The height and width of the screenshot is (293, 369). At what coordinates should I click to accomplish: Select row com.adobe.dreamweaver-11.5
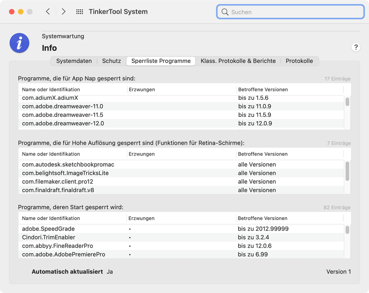coord(181,115)
